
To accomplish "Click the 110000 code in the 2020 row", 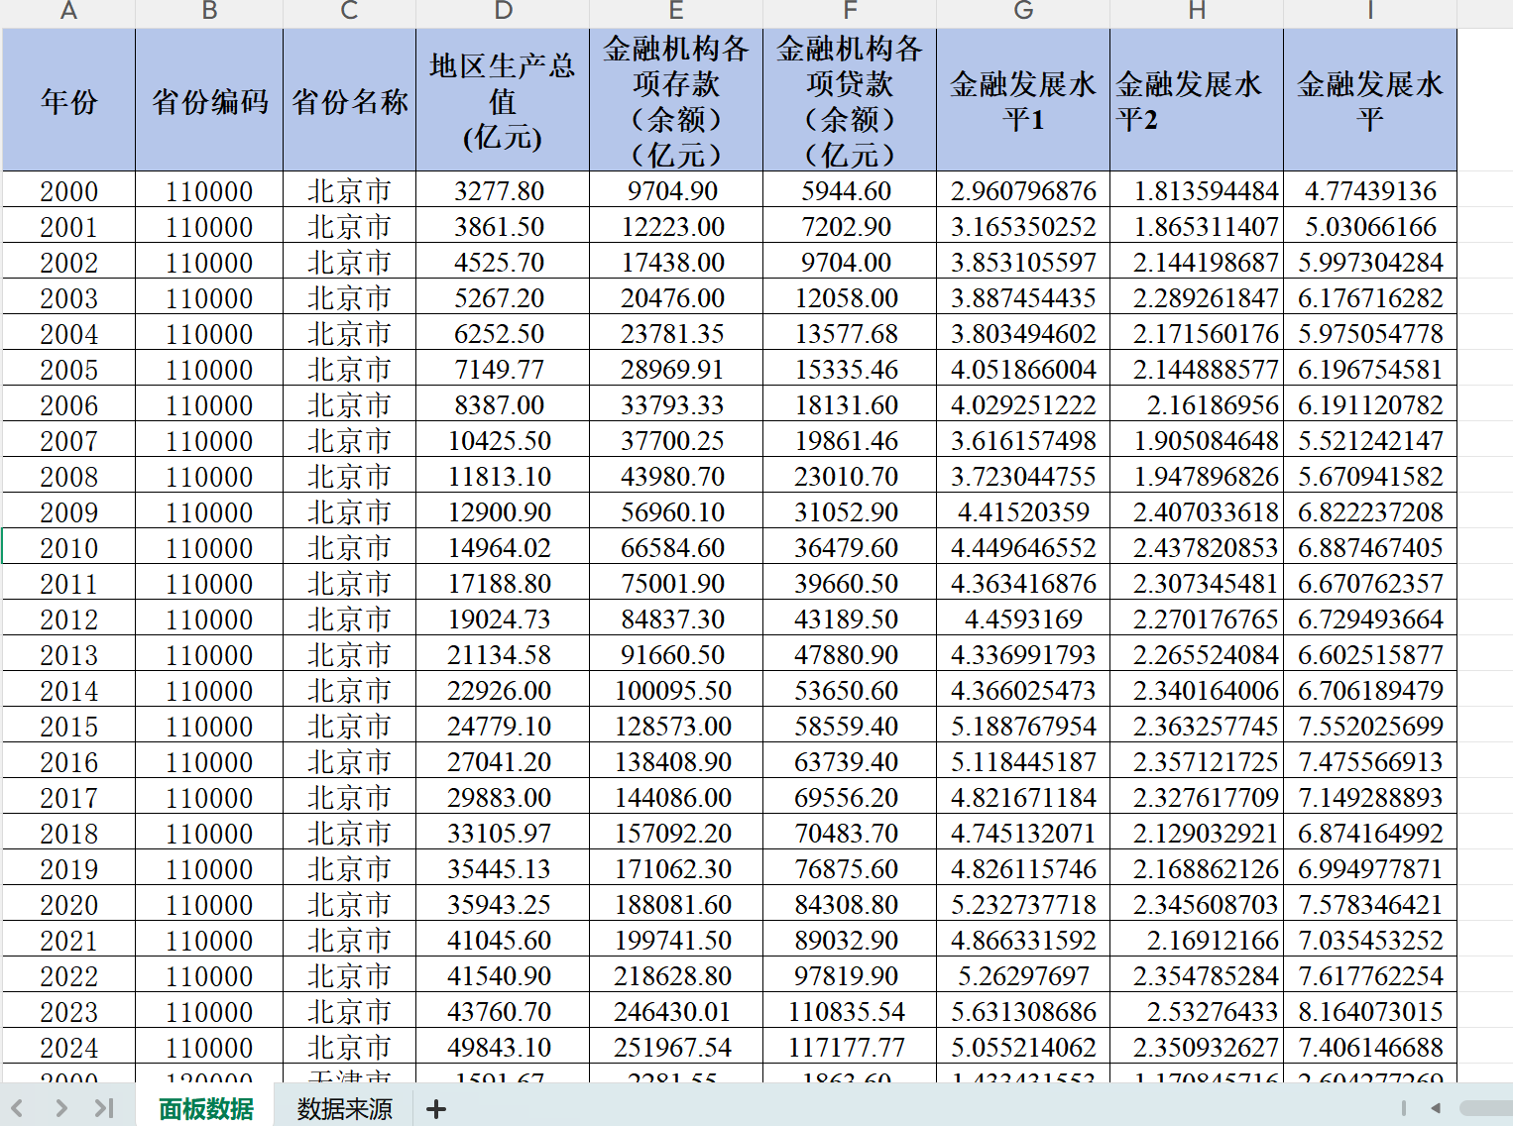I will click(209, 904).
